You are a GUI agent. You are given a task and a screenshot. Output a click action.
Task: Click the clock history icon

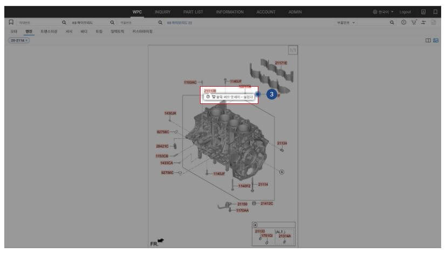tap(403, 22)
